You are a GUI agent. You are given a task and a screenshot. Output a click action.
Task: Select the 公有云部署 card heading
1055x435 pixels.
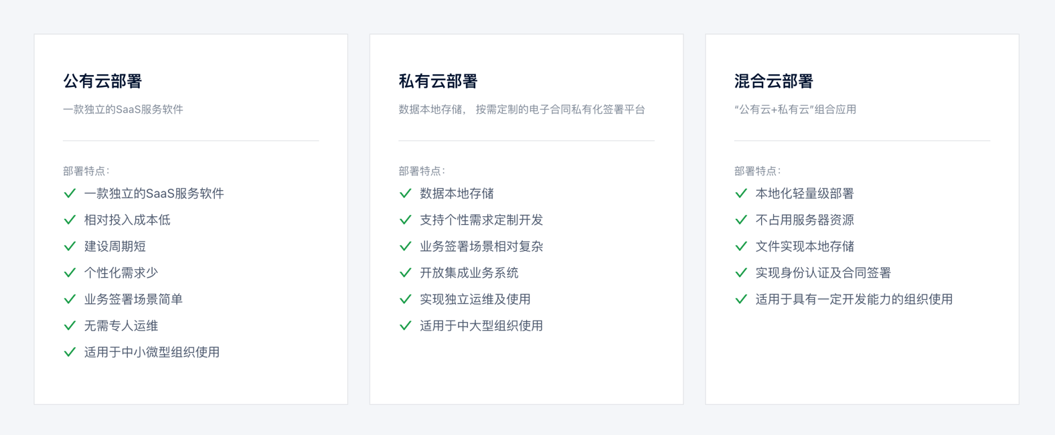[102, 81]
